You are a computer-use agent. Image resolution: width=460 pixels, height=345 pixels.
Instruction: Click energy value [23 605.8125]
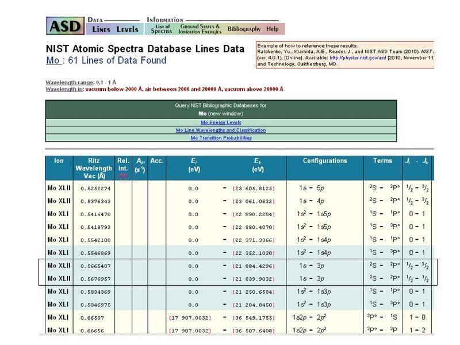click(x=254, y=189)
